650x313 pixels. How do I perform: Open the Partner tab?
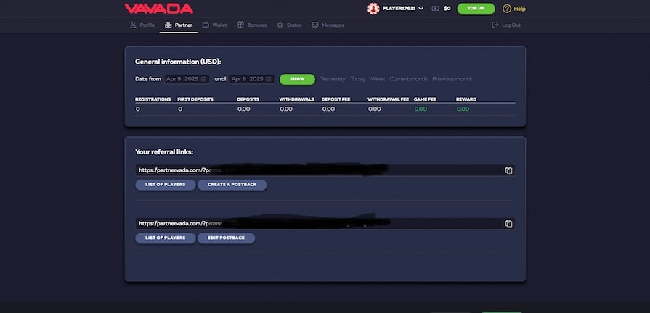pos(178,25)
